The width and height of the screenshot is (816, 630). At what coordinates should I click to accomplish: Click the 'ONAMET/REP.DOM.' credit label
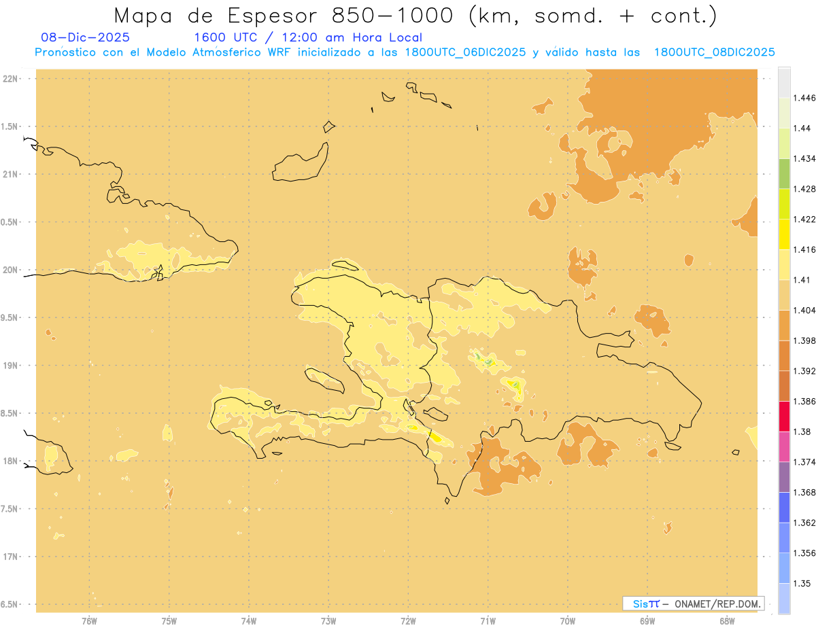[x=717, y=603]
